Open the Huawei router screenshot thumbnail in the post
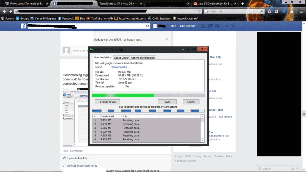 [x=75, y=117]
